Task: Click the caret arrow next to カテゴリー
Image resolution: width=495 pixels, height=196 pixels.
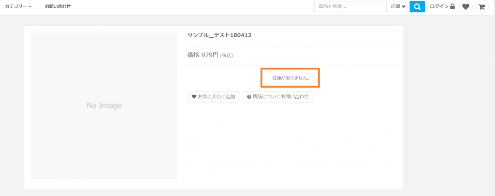Action: click(30, 7)
